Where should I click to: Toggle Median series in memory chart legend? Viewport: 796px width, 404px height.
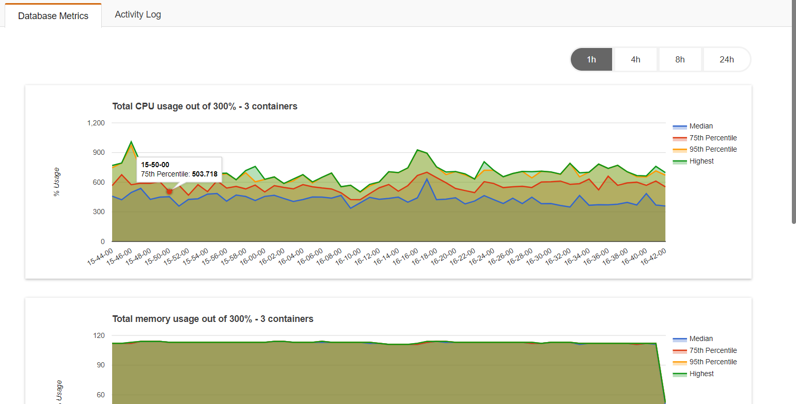693,338
